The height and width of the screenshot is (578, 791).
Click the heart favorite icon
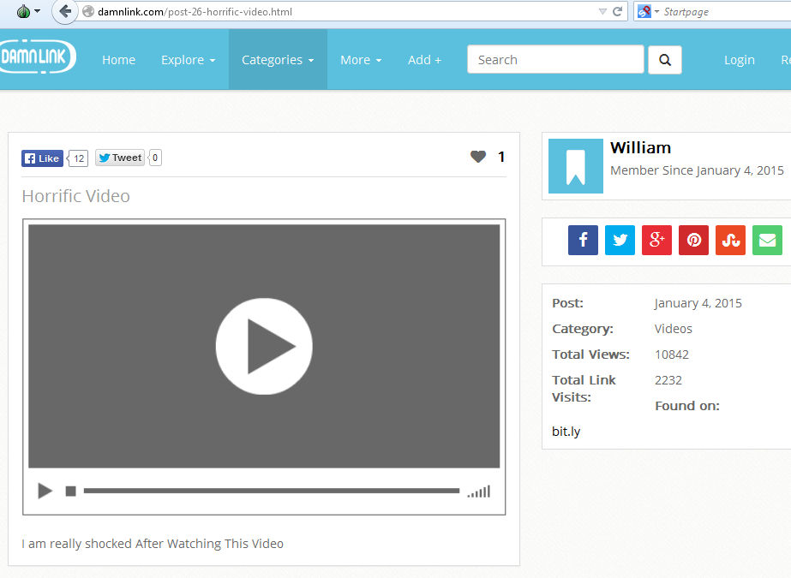coord(478,157)
